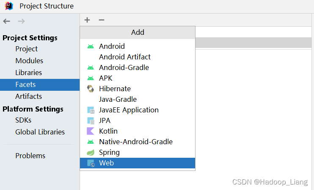
Task: Go forward with the right arrow
Action: pos(21,21)
